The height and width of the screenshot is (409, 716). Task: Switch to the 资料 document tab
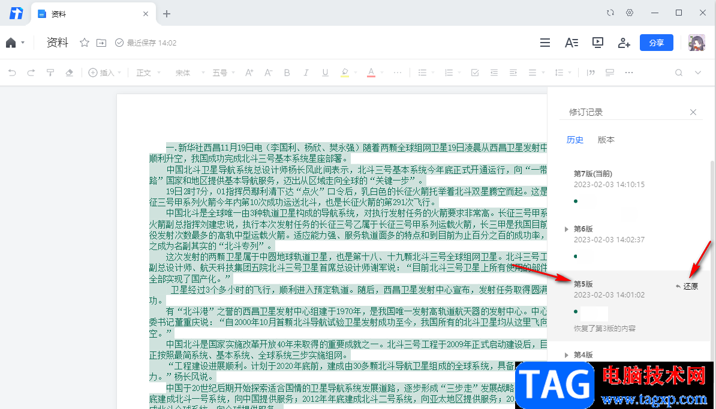[x=94, y=14]
